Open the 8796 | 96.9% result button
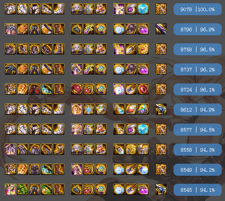 198,29
